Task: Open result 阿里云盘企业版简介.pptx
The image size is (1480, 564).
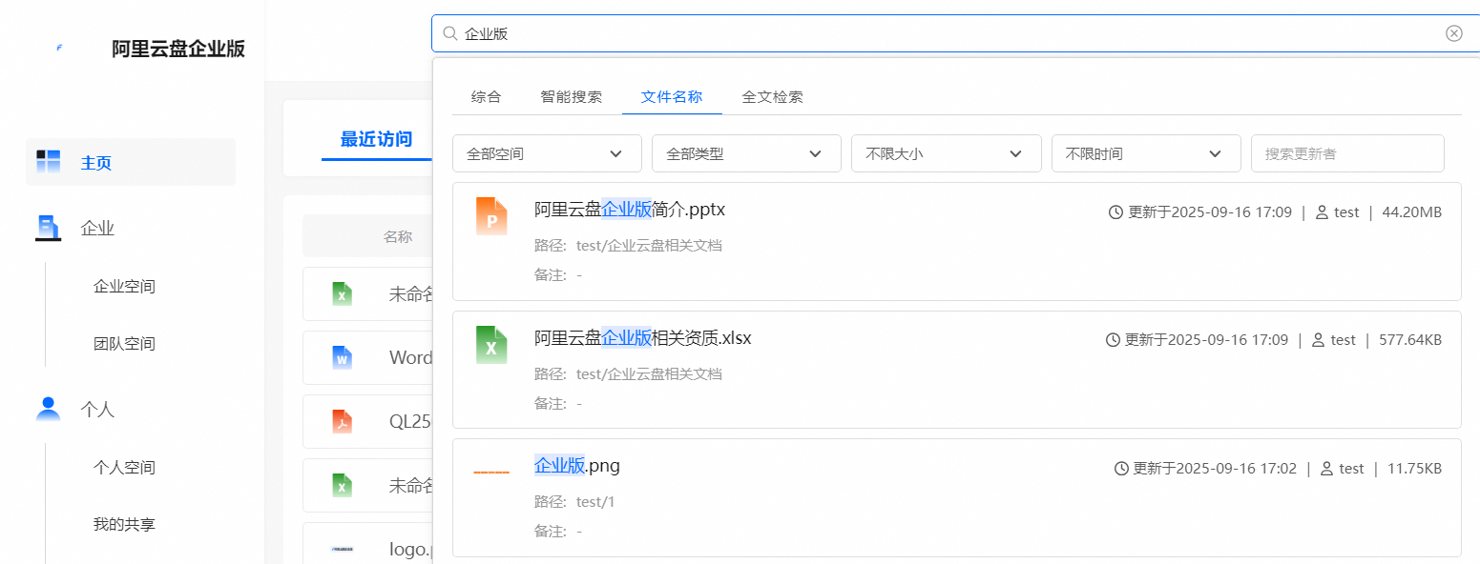Action: pyautogui.click(x=630, y=210)
